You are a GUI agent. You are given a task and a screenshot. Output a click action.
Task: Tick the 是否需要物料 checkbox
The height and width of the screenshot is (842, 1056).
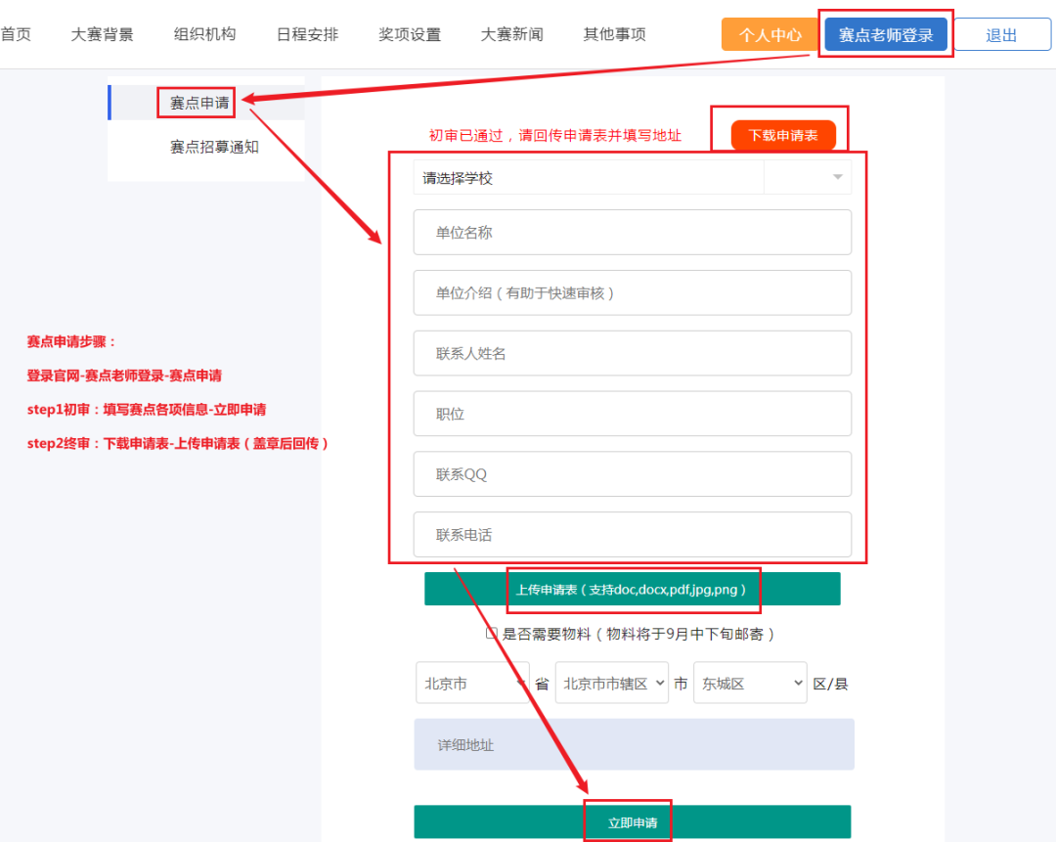(492, 633)
